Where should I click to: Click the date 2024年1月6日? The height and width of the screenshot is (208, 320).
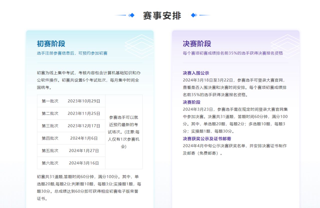tap(84, 138)
